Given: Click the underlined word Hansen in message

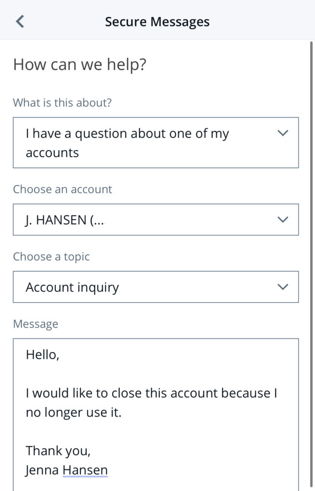Looking at the screenshot, I should click(85, 470).
